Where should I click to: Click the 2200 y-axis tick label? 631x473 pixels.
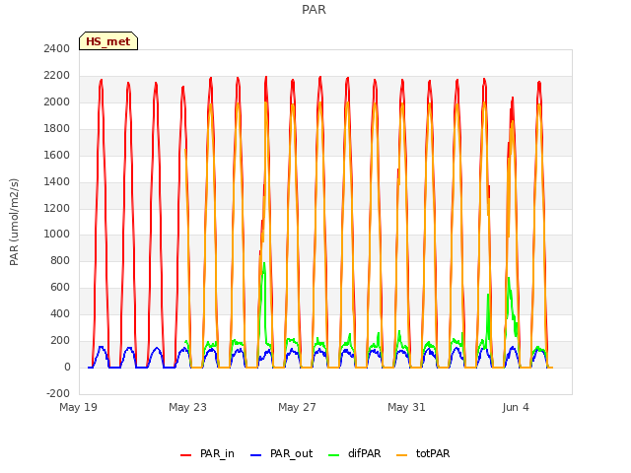(57, 75)
